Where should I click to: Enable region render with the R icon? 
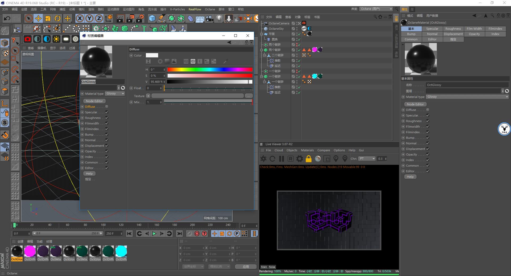click(290, 159)
